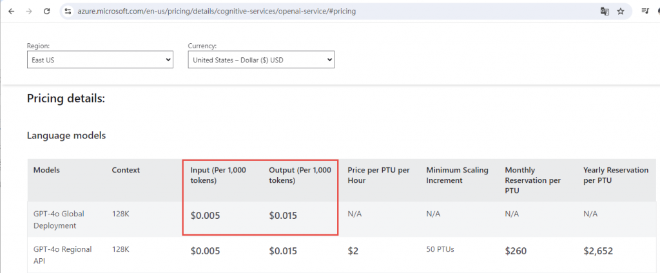Image resolution: width=660 pixels, height=273 pixels.
Task: Click the browser forward arrow
Action: click(x=28, y=11)
